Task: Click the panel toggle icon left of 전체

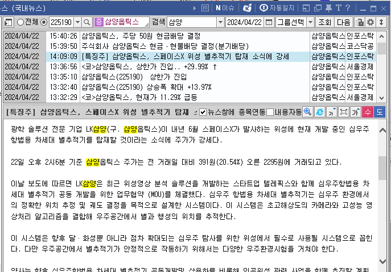Action: click(x=8, y=22)
